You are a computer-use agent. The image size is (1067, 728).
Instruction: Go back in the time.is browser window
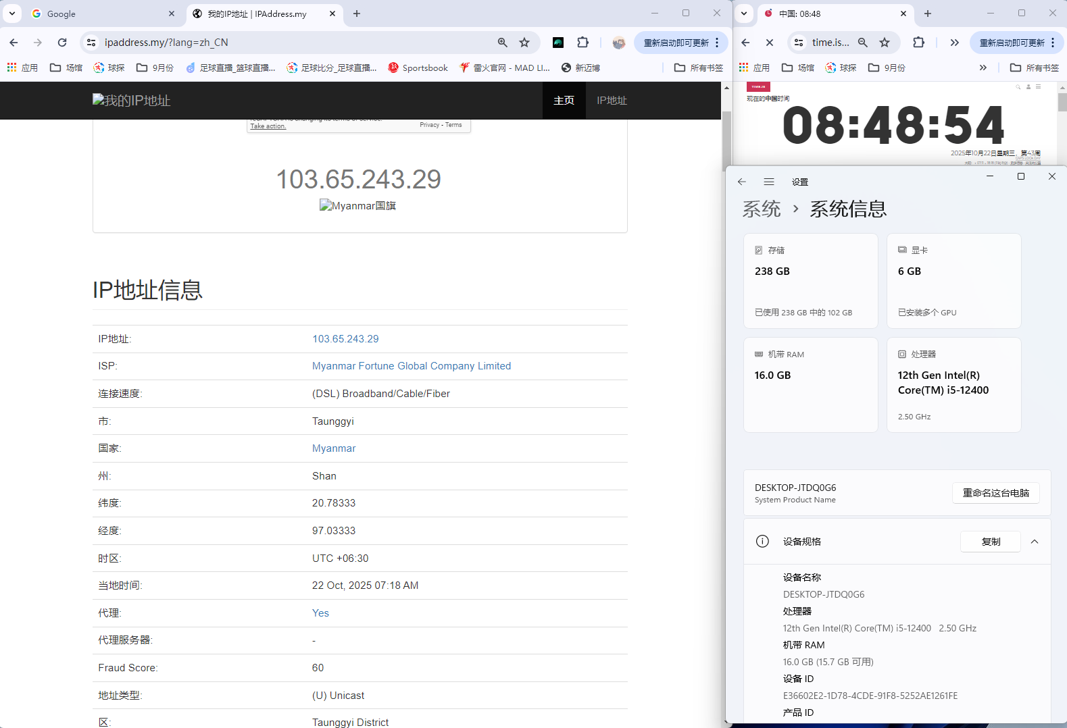tap(745, 42)
